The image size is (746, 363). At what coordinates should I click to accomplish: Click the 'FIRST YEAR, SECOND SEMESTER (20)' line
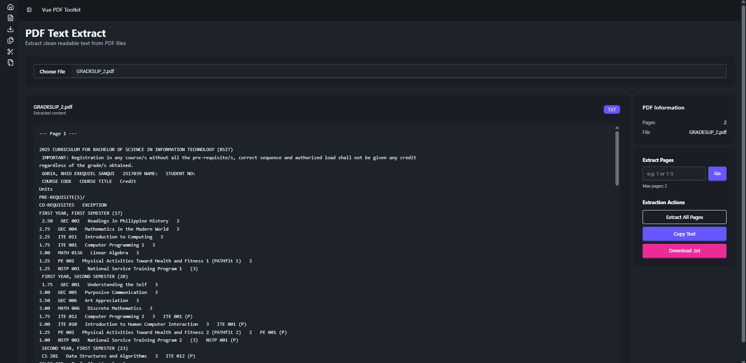pos(85,276)
